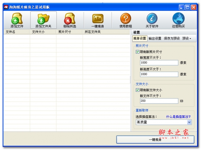Click the 保存为预设 menu item
The width and height of the screenshot is (201, 150).
coord(172,39)
